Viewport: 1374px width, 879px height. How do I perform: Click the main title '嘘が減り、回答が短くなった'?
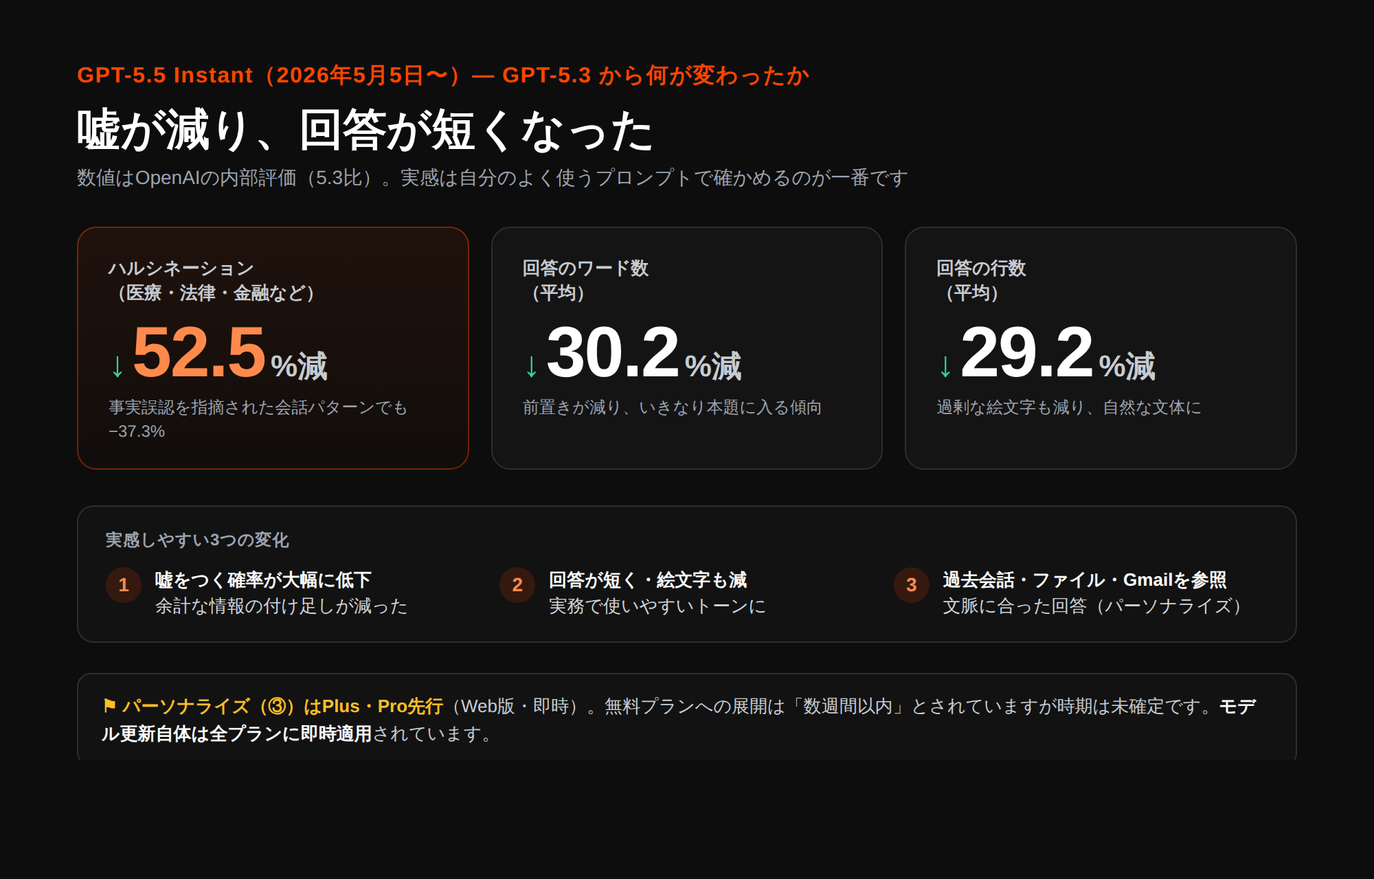coord(365,130)
